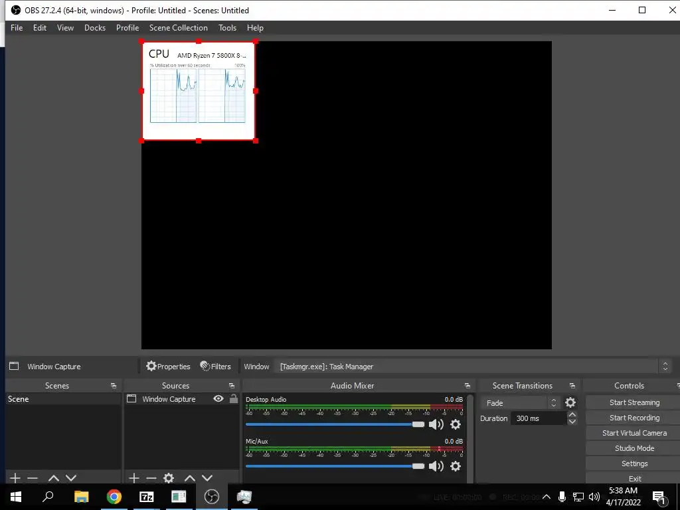
Task: Open the Windows Start menu
Action: [16, 497]
